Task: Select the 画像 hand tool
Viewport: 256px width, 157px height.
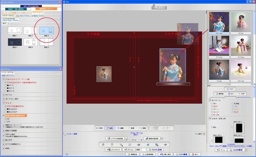Action: pos(109,128)
